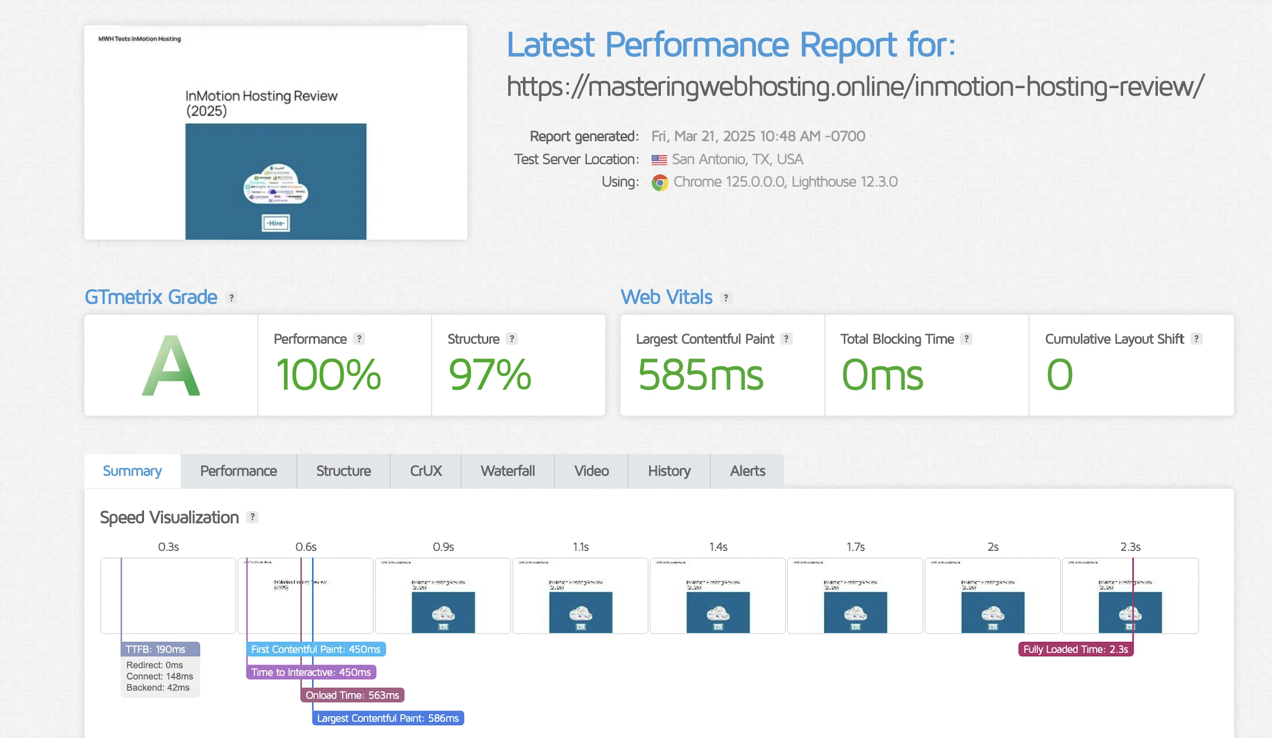Click help icon beside Web Vitals heading

coord(726,298)
